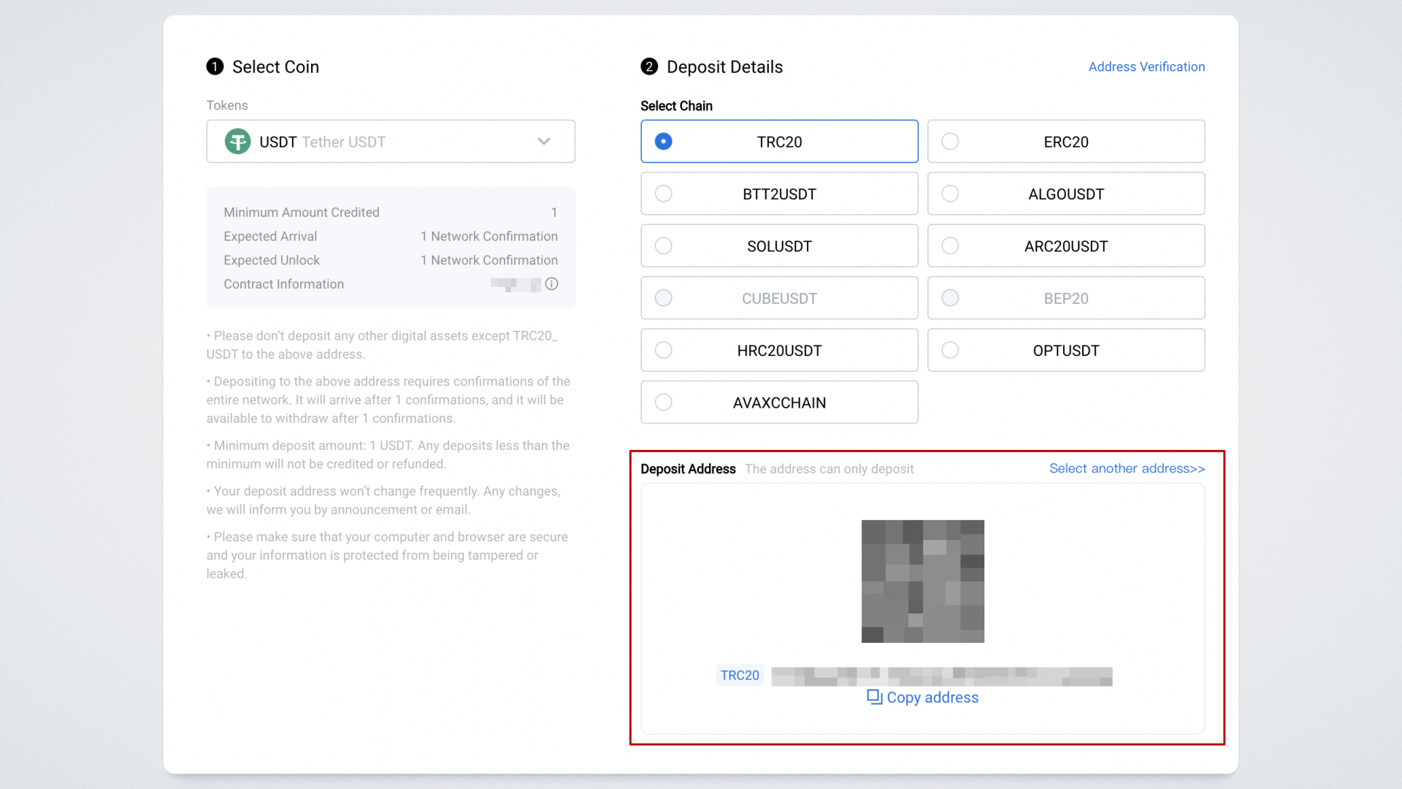This screenshot has width=1402, height=789.
Task: Choose the OPTUSDT chain option
Action: (x=1065, y=351)
